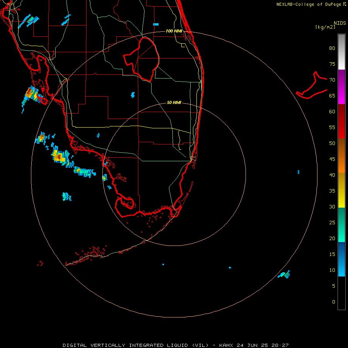Click the brown segment of the color bar
This screenshot has width=348, height=348.
pos(341,147)
